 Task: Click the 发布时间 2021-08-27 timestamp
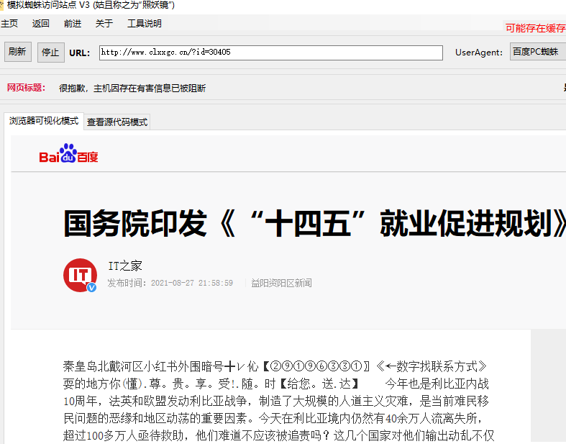point(170,283)
